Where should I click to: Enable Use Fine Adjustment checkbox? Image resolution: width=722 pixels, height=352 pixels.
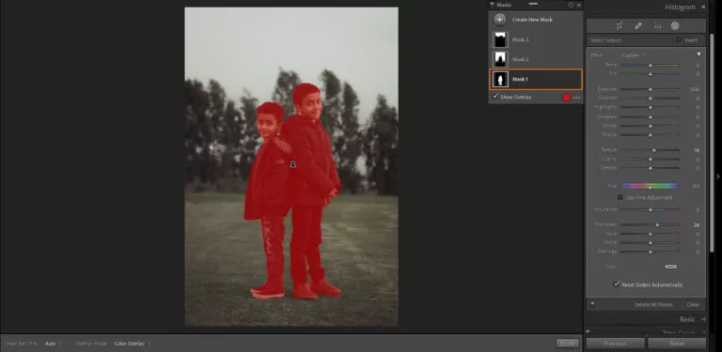coord(620,198)
